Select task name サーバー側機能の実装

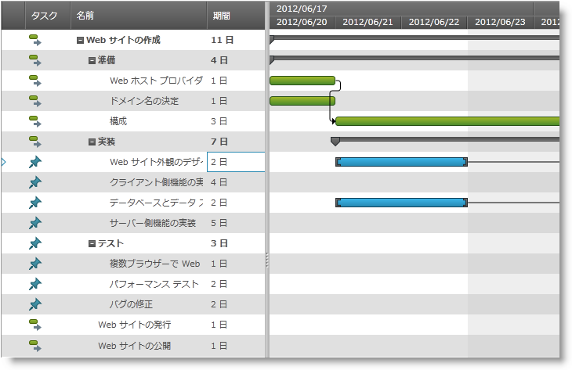(x=153, y=223)
